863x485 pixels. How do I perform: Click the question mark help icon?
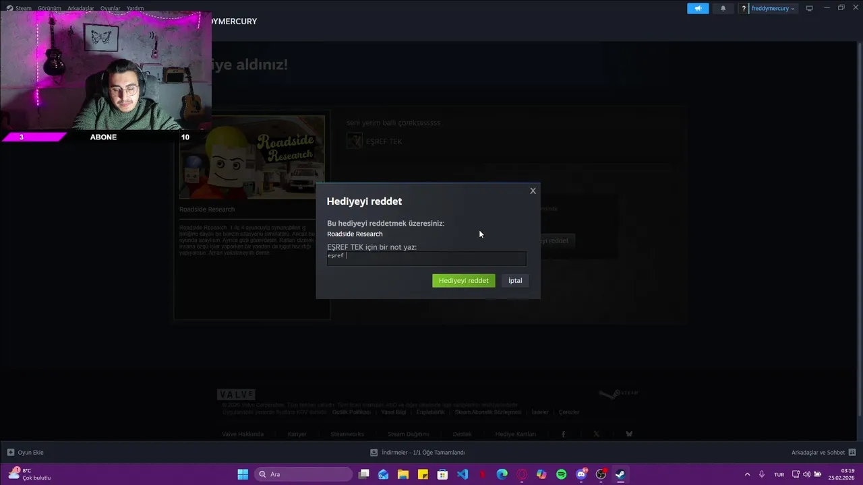(744, 8)
